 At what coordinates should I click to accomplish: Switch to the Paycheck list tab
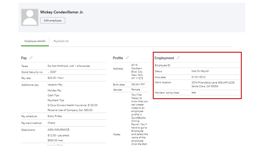pyautogui.click(x=61, y=41)
